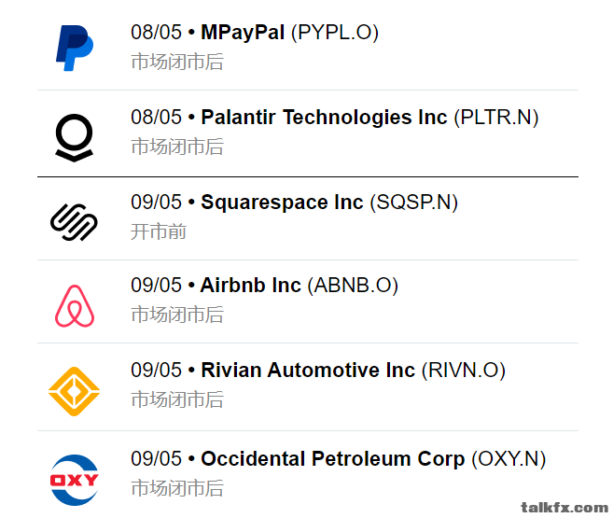Click the Palantir logo icon
Screen dimensions: 613x518
tap(75, 137)
